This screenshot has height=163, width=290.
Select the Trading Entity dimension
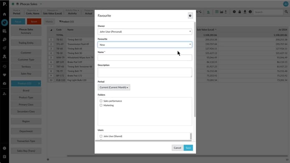(x=26, y=43)
